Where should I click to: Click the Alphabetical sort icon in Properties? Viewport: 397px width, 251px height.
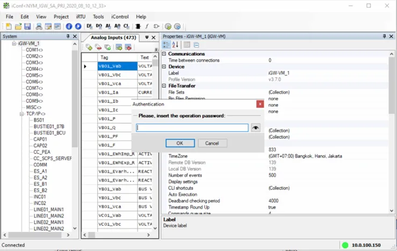(x=175, y=45)
